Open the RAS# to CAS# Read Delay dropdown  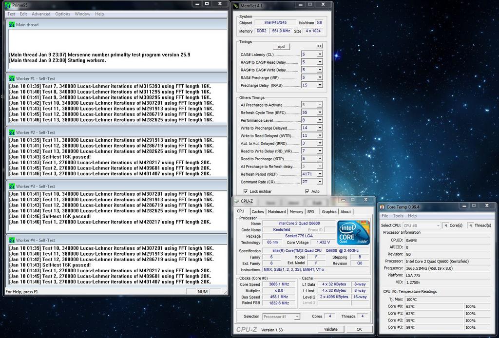pos(320,62)
